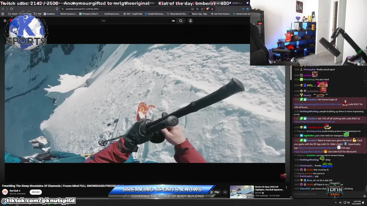Open Burton US Open 2020 Full Highlights title
The image size is (367, 206).
point(269,188)
